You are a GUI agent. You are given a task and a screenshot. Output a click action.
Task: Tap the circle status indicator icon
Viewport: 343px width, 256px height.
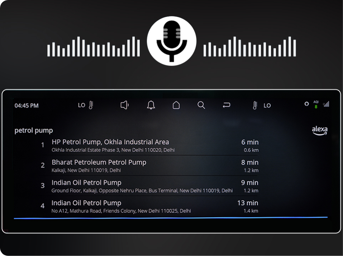click(x=307, y=104)
